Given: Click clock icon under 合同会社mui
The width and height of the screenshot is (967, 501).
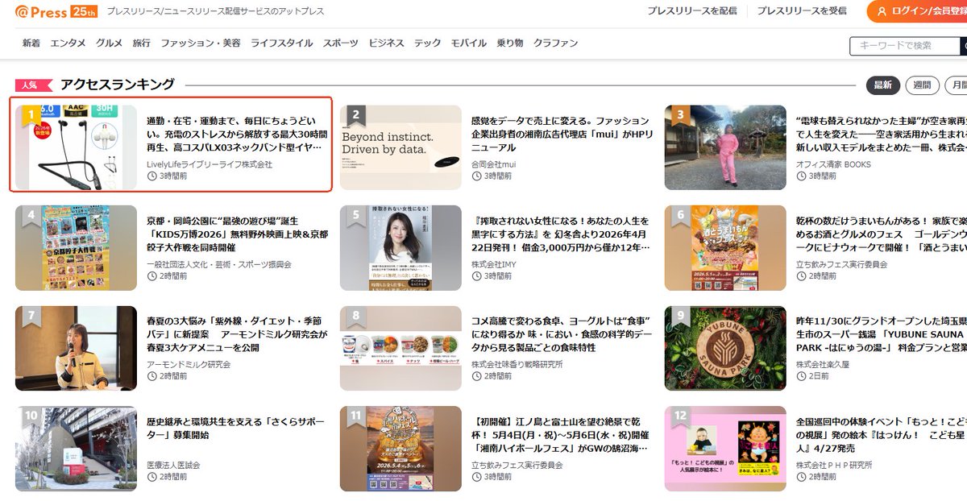Looking at the screenshot, I should [476, 176].
